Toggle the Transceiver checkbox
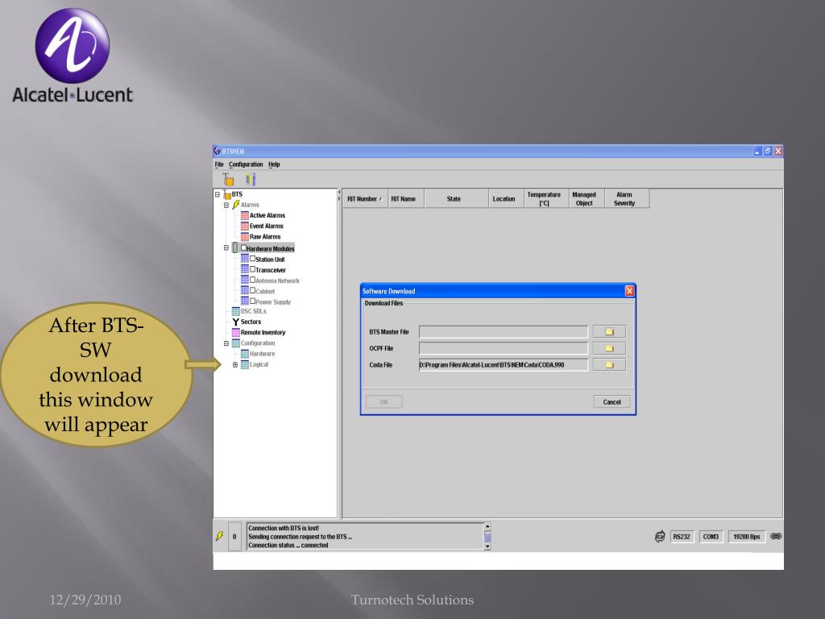The width and height of the screenshot is (825, 619). coord(252,269)
